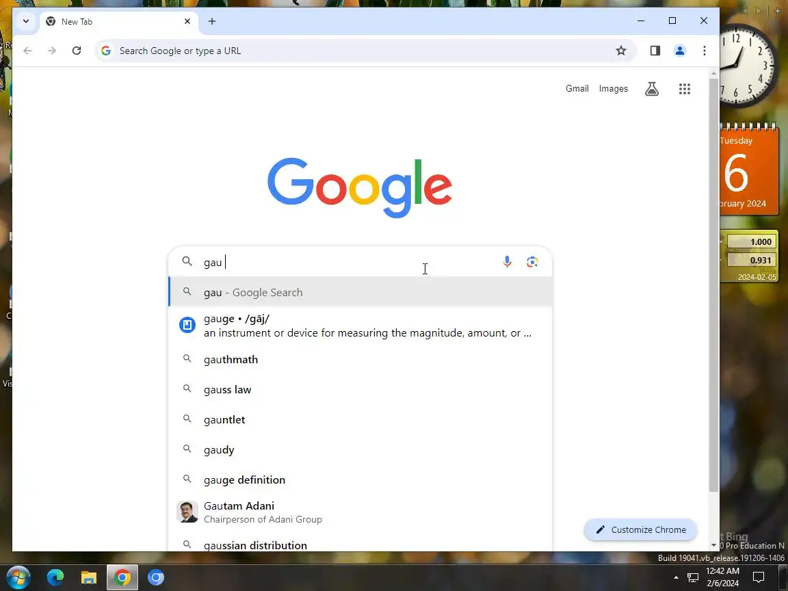Open the network tray icon
The width and height of the screenshot is (788, 591).
[x=693, y=577]
